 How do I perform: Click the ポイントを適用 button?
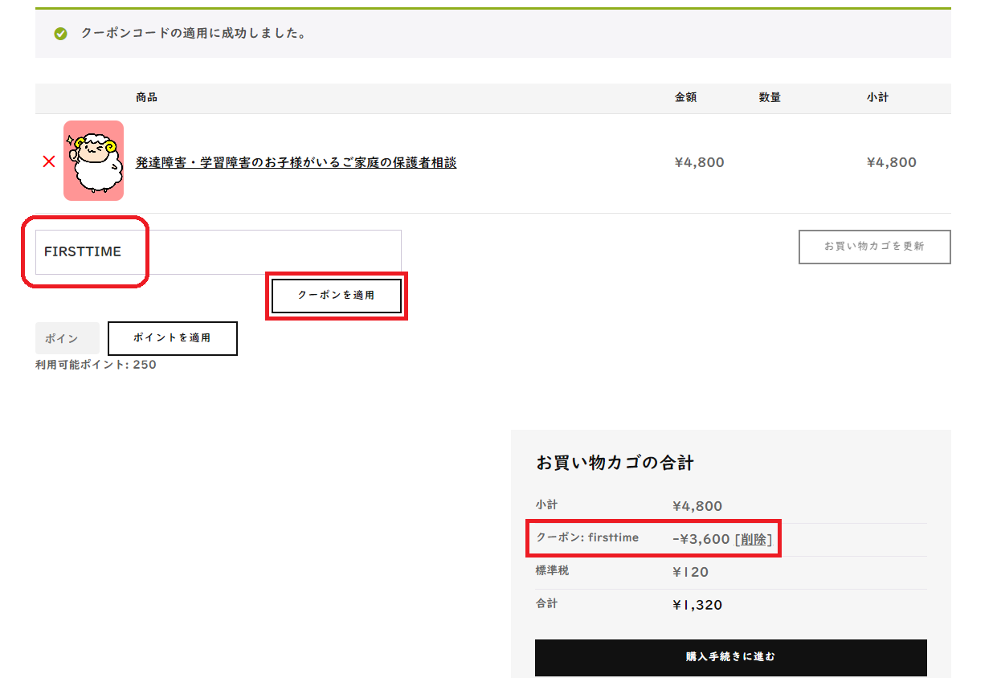[172, 338]
